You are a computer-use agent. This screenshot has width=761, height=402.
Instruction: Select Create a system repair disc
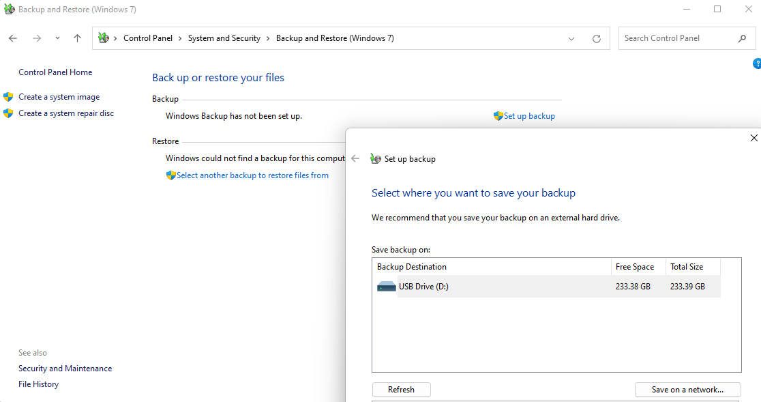66,113
